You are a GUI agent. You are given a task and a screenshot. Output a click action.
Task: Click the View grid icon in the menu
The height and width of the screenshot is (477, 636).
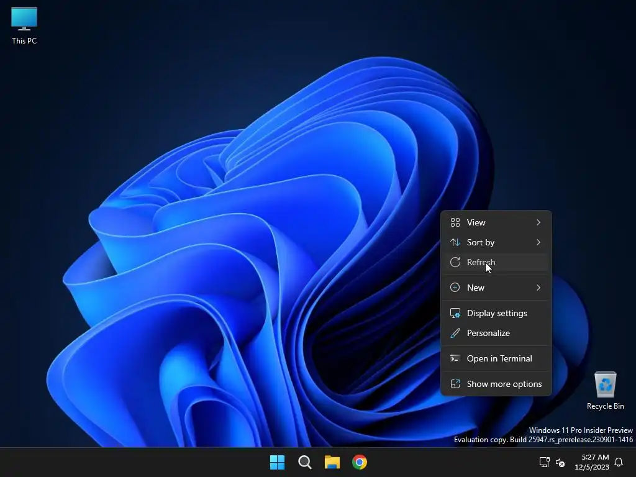[x=455, y=222]
